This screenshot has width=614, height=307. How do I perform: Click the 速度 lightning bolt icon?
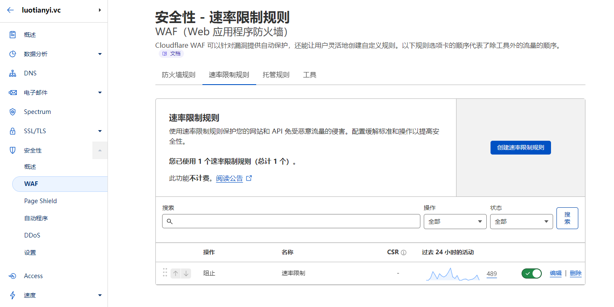(x=13, y=295)
